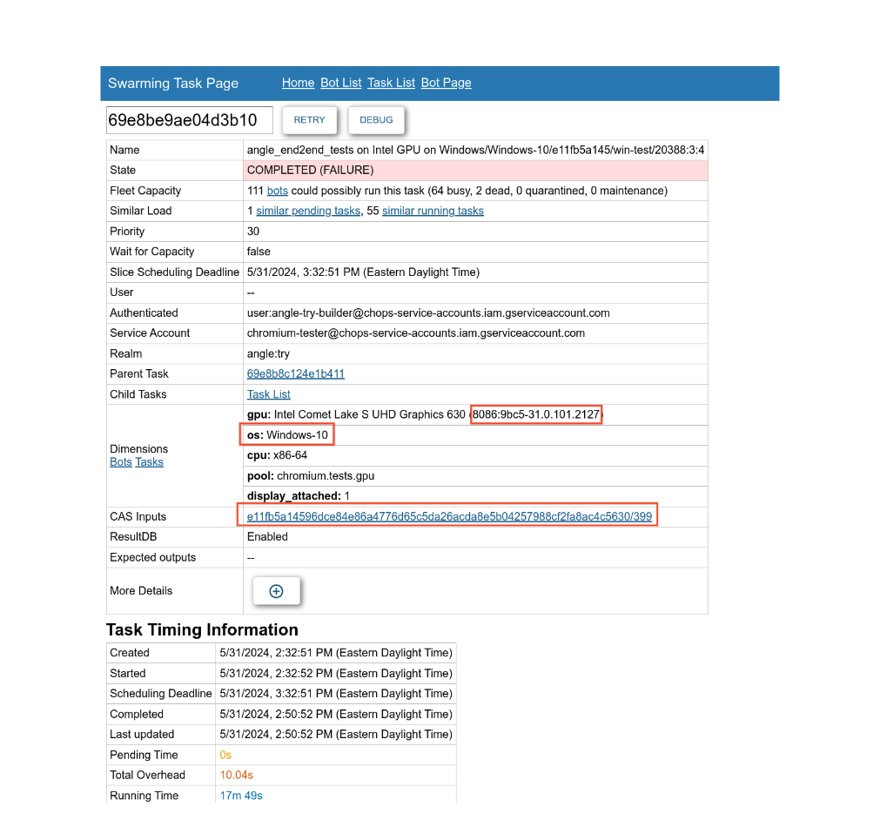
Task: Click the Swarming Task Page title
Action: [173, 84]
